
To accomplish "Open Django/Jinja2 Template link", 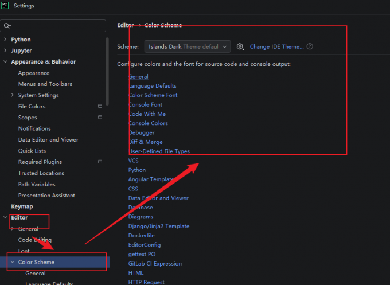I will [159, 227].
